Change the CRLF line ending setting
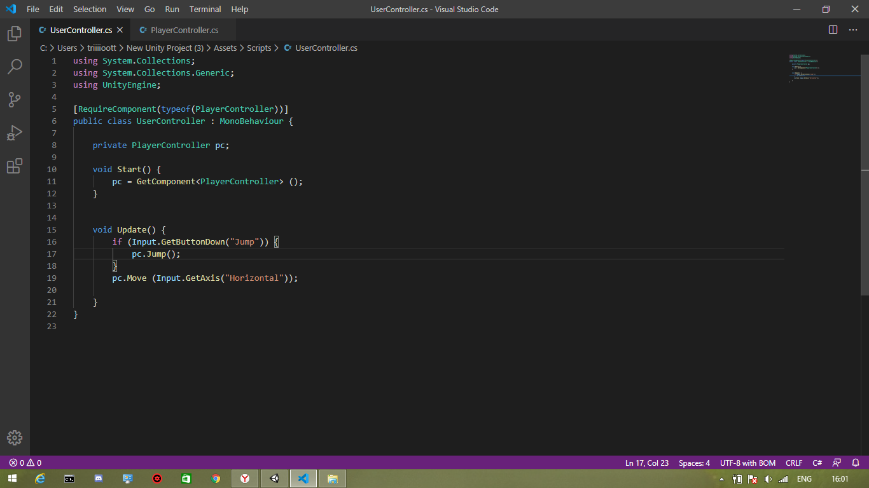This screenshot has height=488, width=869. pyautogui.click(x=794, y=463)
